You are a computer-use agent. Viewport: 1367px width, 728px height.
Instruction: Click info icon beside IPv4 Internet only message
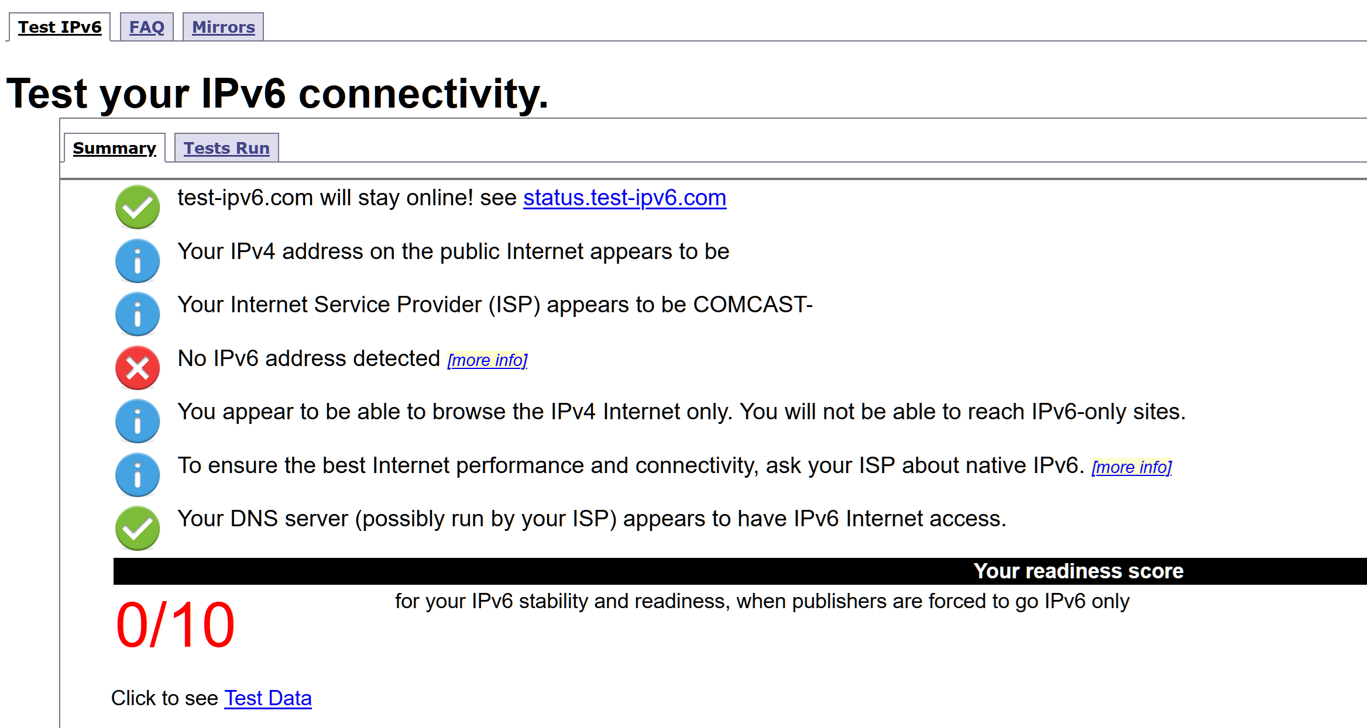138,421
